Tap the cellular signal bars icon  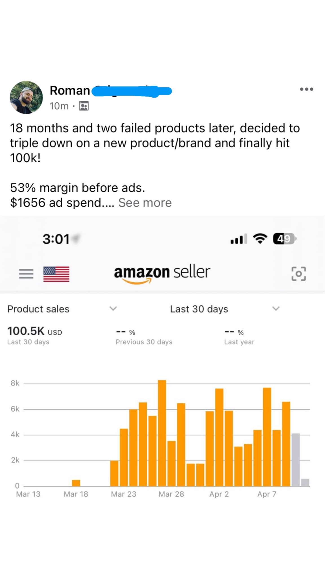(x=239, y=239)
